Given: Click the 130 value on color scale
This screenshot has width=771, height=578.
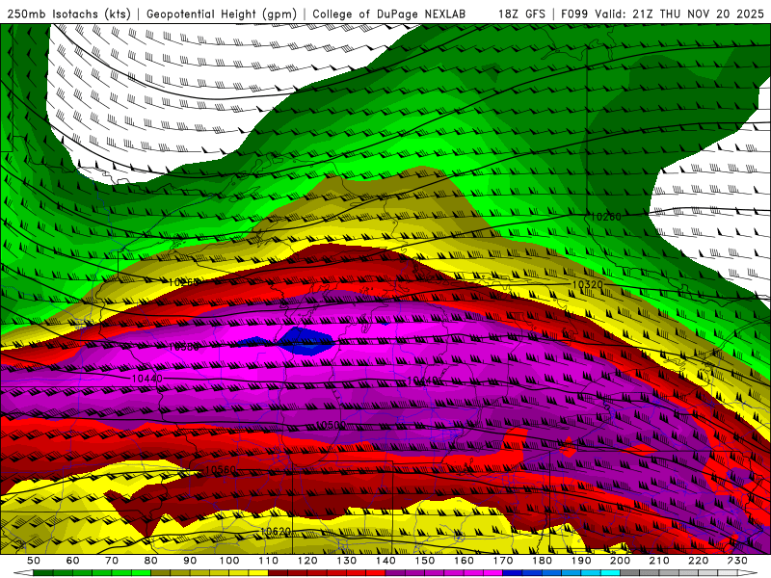Looking at the screenshot, I should [347, 561].
